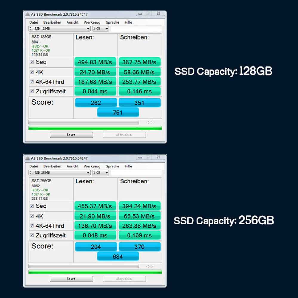298x298 pixels.
Task: Minimize the 256GB benchmark window
Action: pyautogui.click(x=140, y=158)
